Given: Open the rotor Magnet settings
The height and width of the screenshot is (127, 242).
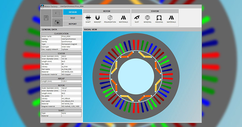Looking at the screenshot, I should tap(97, 19).
